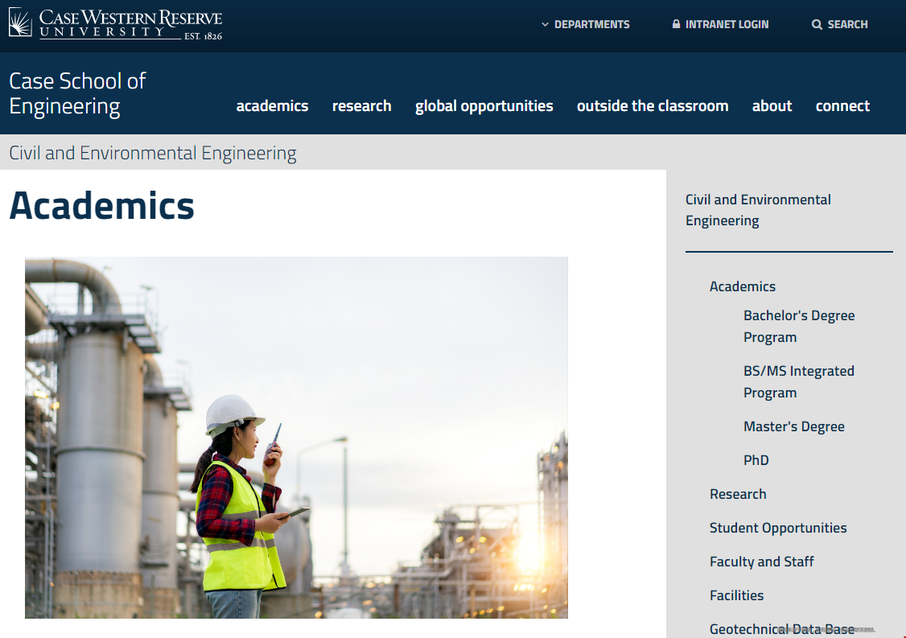Select outside the classroom menu item
Image resolution: width=906 pixels, height=638 pixels.
pyautogui.click(x=652, y=106)
